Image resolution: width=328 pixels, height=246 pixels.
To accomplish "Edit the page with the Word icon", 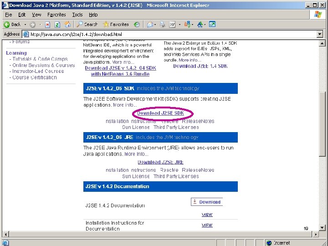I will (172, 25).
